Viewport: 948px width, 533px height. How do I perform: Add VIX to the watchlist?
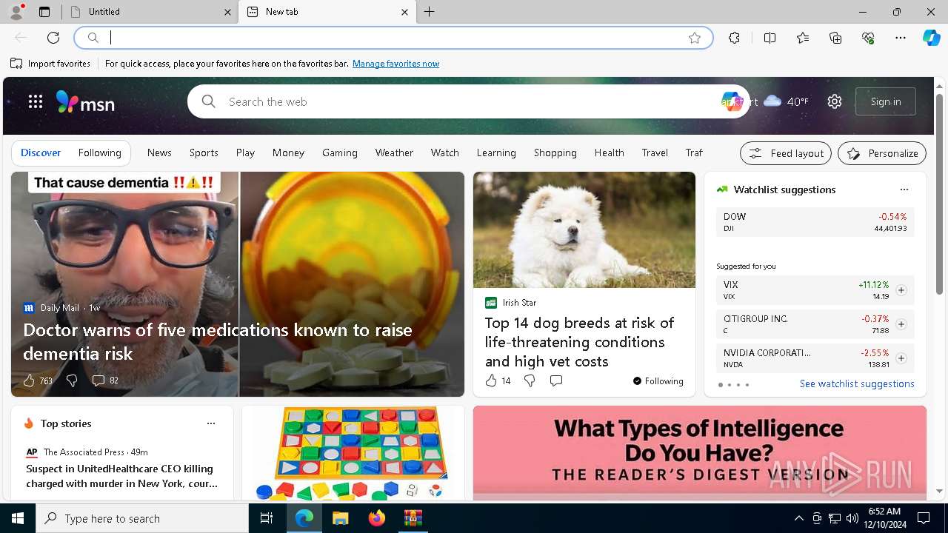(901, 290)
